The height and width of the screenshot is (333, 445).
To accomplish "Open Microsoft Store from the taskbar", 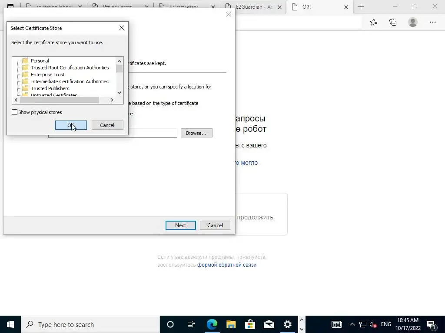I will (x=250, y=324).
